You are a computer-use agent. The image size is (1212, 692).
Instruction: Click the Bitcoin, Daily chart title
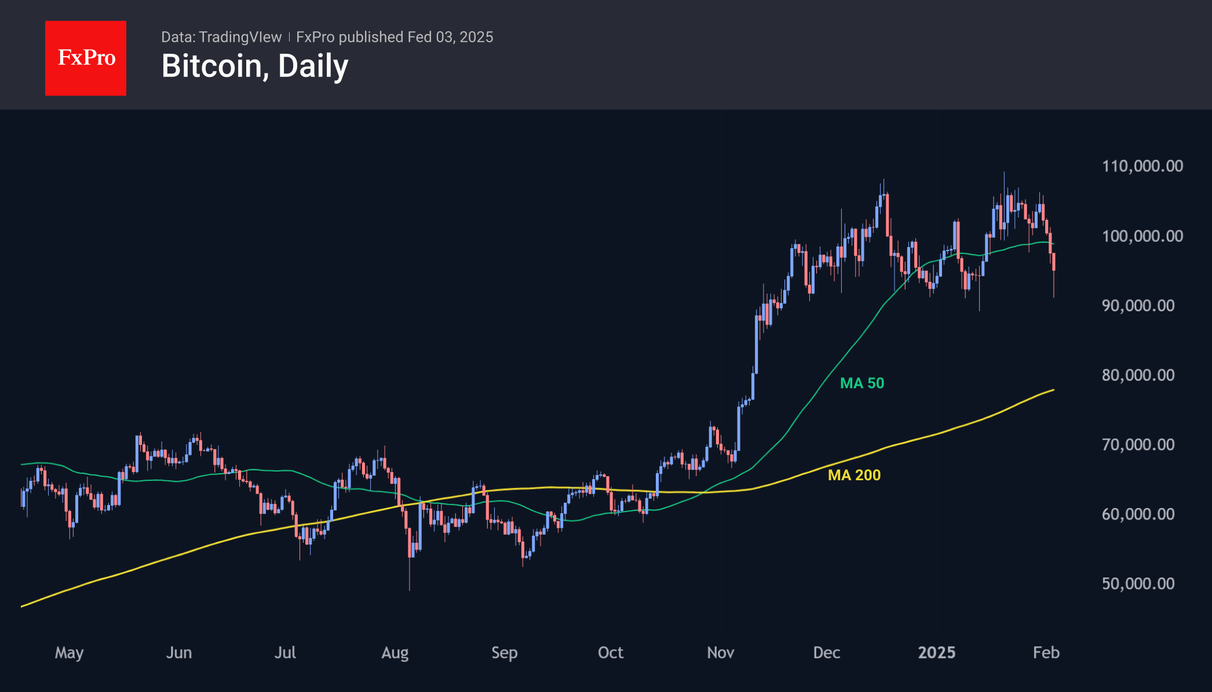(255, 67)
